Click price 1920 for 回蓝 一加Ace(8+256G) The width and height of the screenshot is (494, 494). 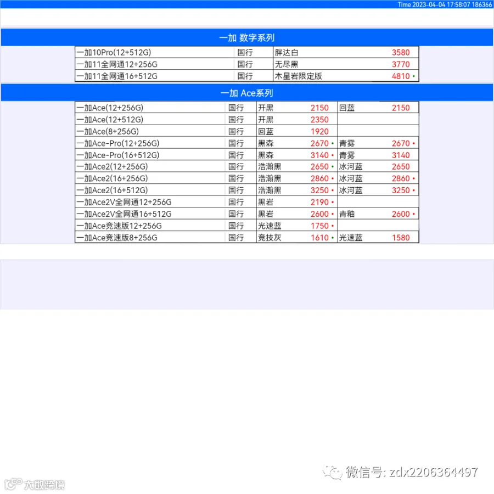click(x=319, y=131)
